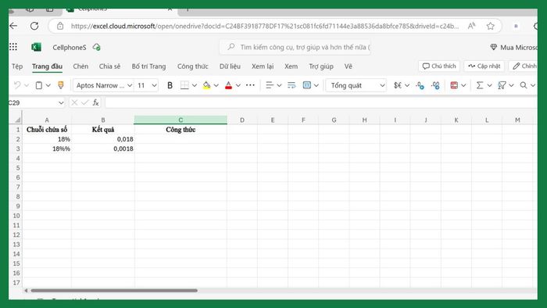Click the Undo arrow icon
Viewport: 547px width, 308px height.
click(17, 85)
